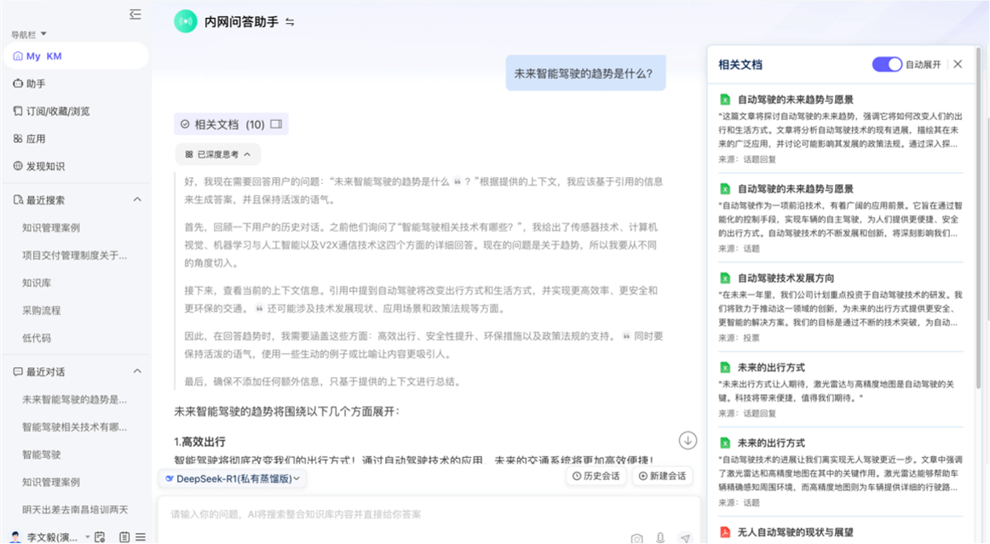The image size is (990, 544).
Task: Collapse the 最近搜索 section
Action: (x=137, y=200)
